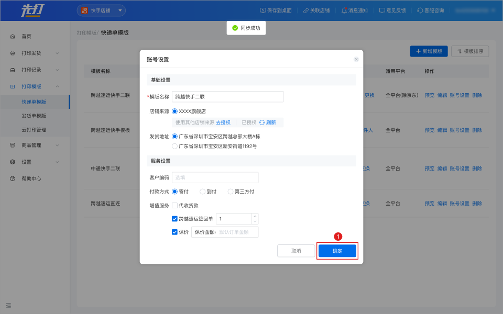
Task: Click the 打印发货 printer icon
Action: click(x=13, y=53)
